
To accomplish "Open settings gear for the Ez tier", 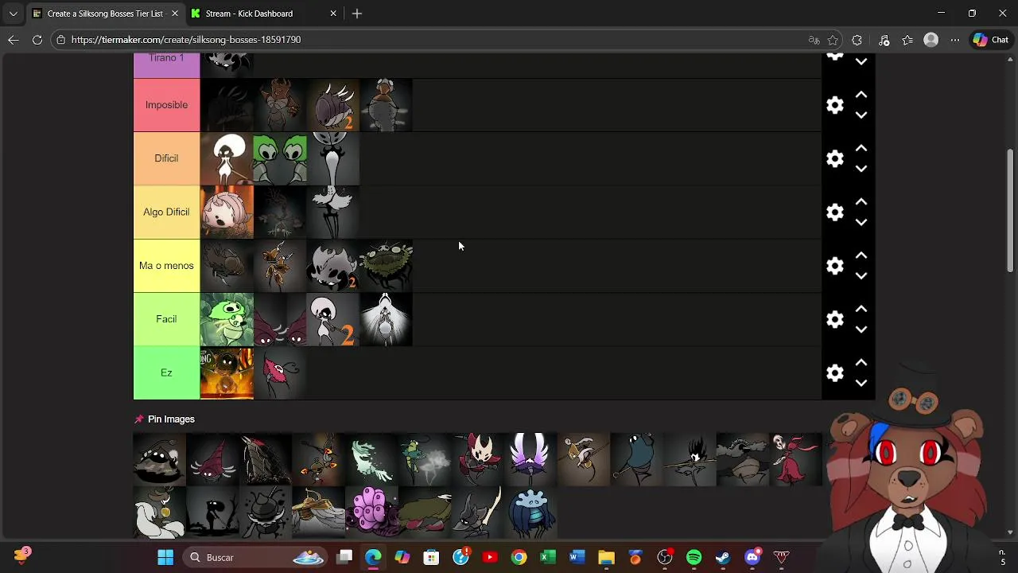I will click(x=834, y=373).
